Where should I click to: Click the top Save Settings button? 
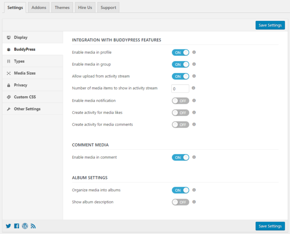(x=270, y=25)
